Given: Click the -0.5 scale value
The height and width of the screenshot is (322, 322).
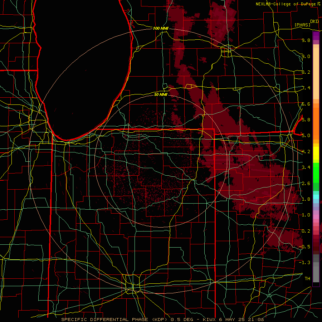Looking at the screenshot, I should tap(304, 247).
